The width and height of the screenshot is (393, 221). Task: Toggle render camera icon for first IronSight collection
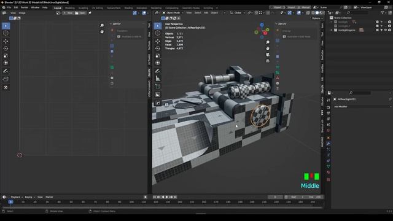click(x=389, y=22)
